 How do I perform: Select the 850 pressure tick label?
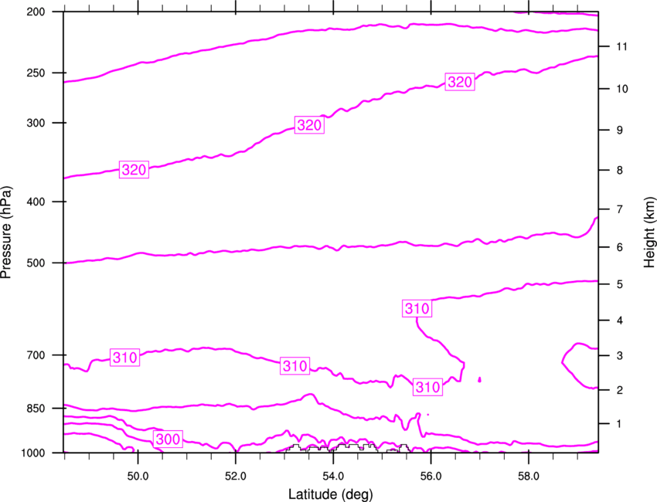pos(36,409)
